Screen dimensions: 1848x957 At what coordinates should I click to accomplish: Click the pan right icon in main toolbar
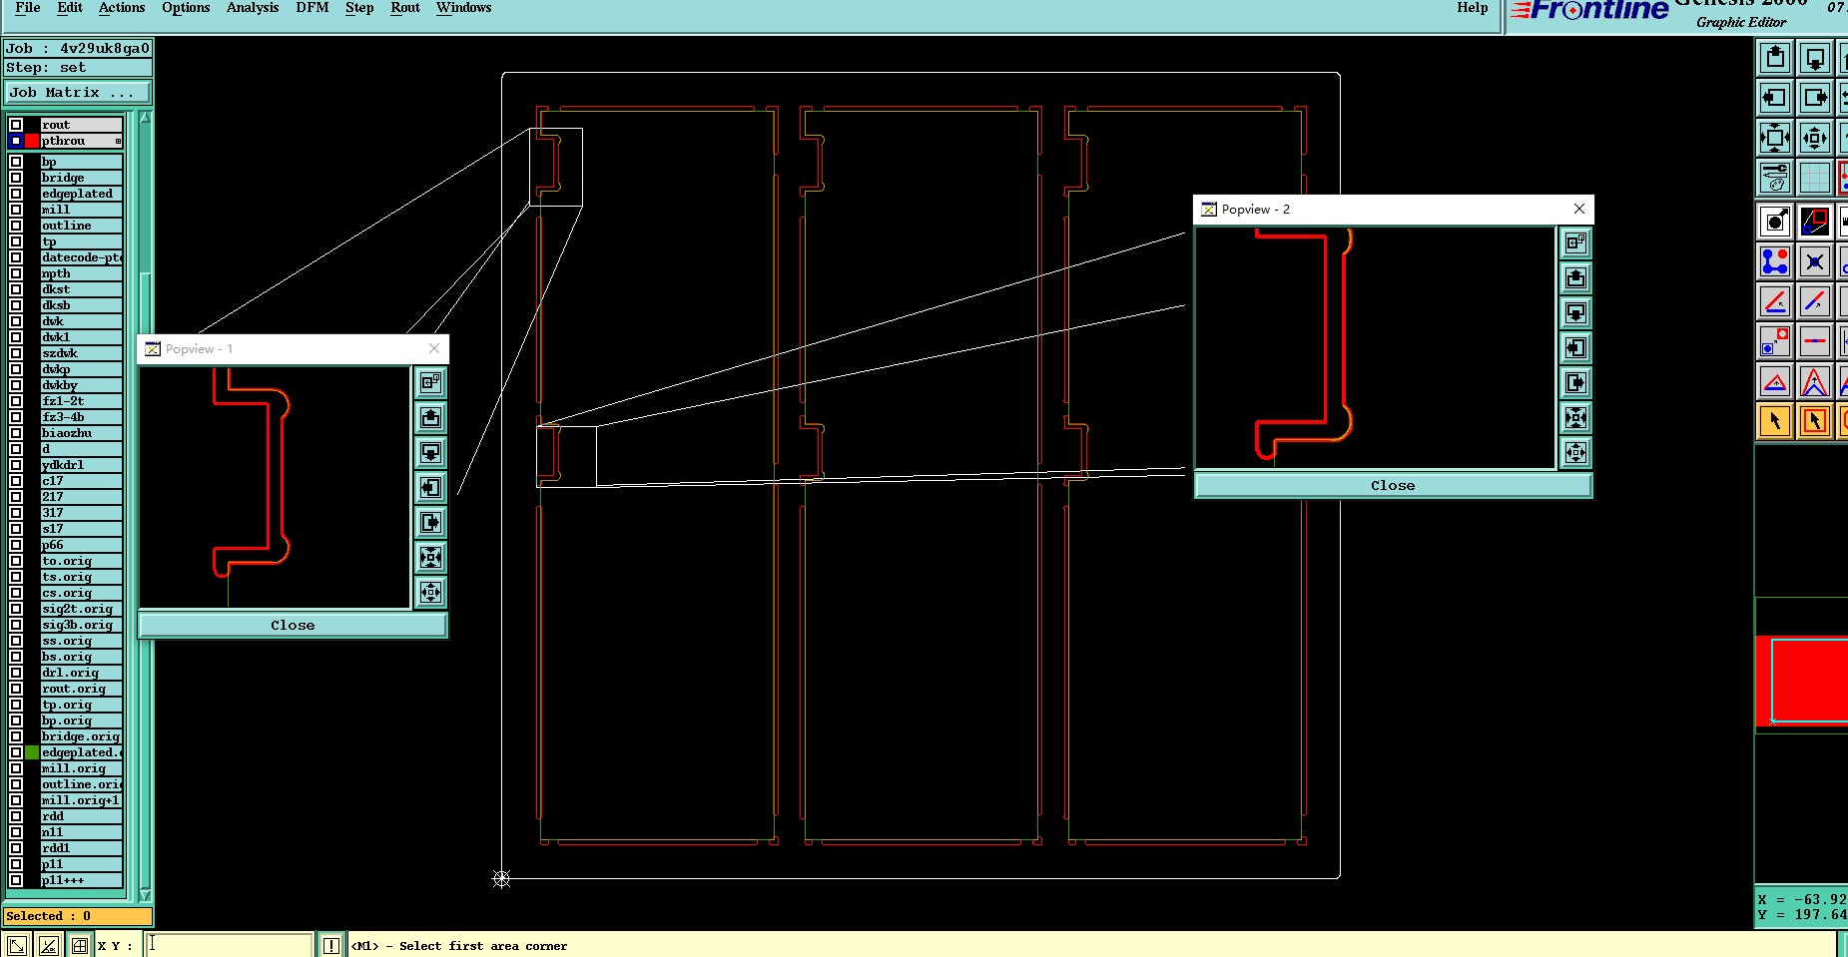(x=1815, y=98)
